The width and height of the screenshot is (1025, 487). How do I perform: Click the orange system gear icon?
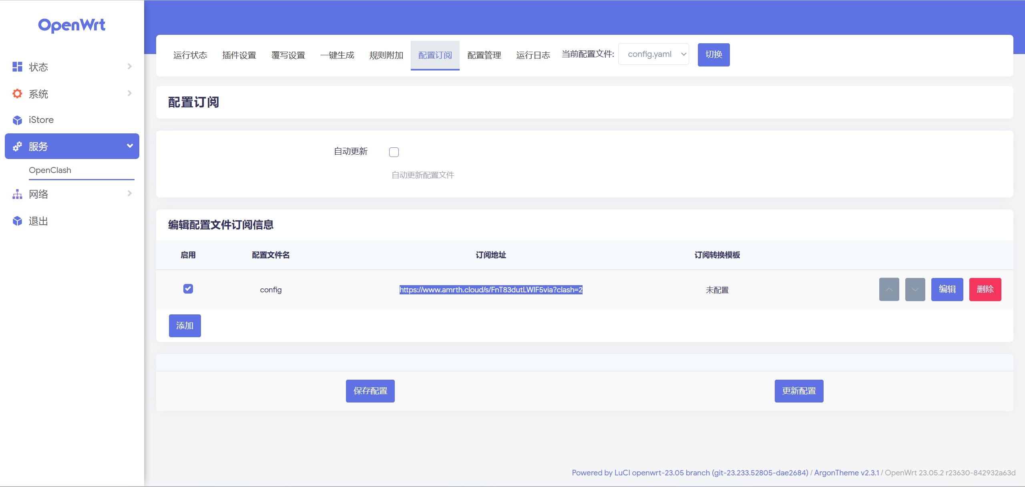click(x=17, y=94)
